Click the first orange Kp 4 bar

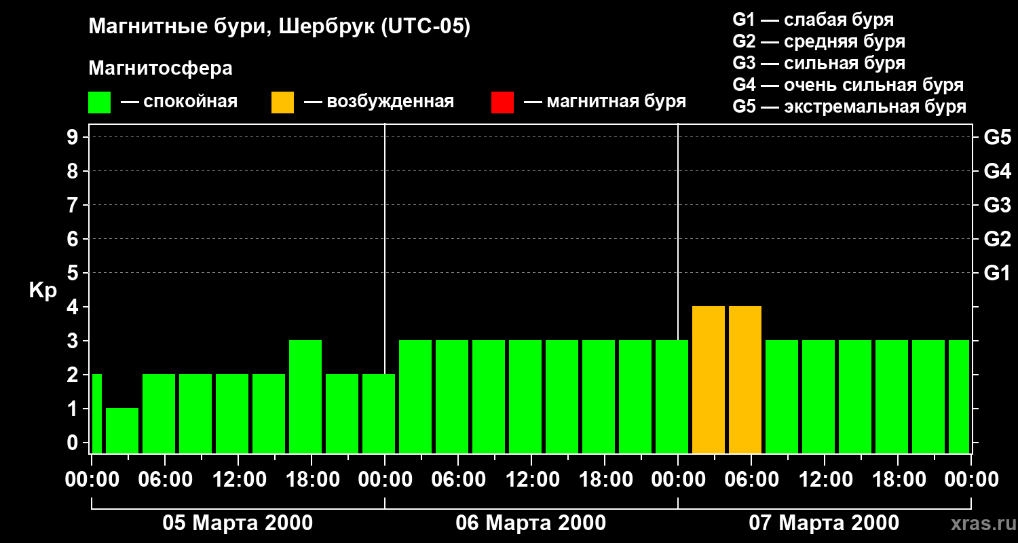(709, 379)
